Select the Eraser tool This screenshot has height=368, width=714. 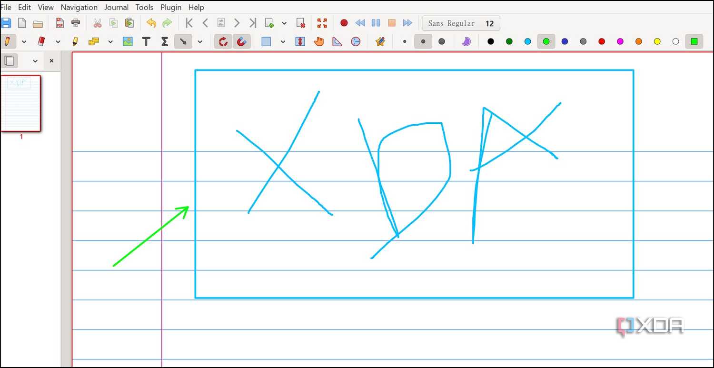41,41
